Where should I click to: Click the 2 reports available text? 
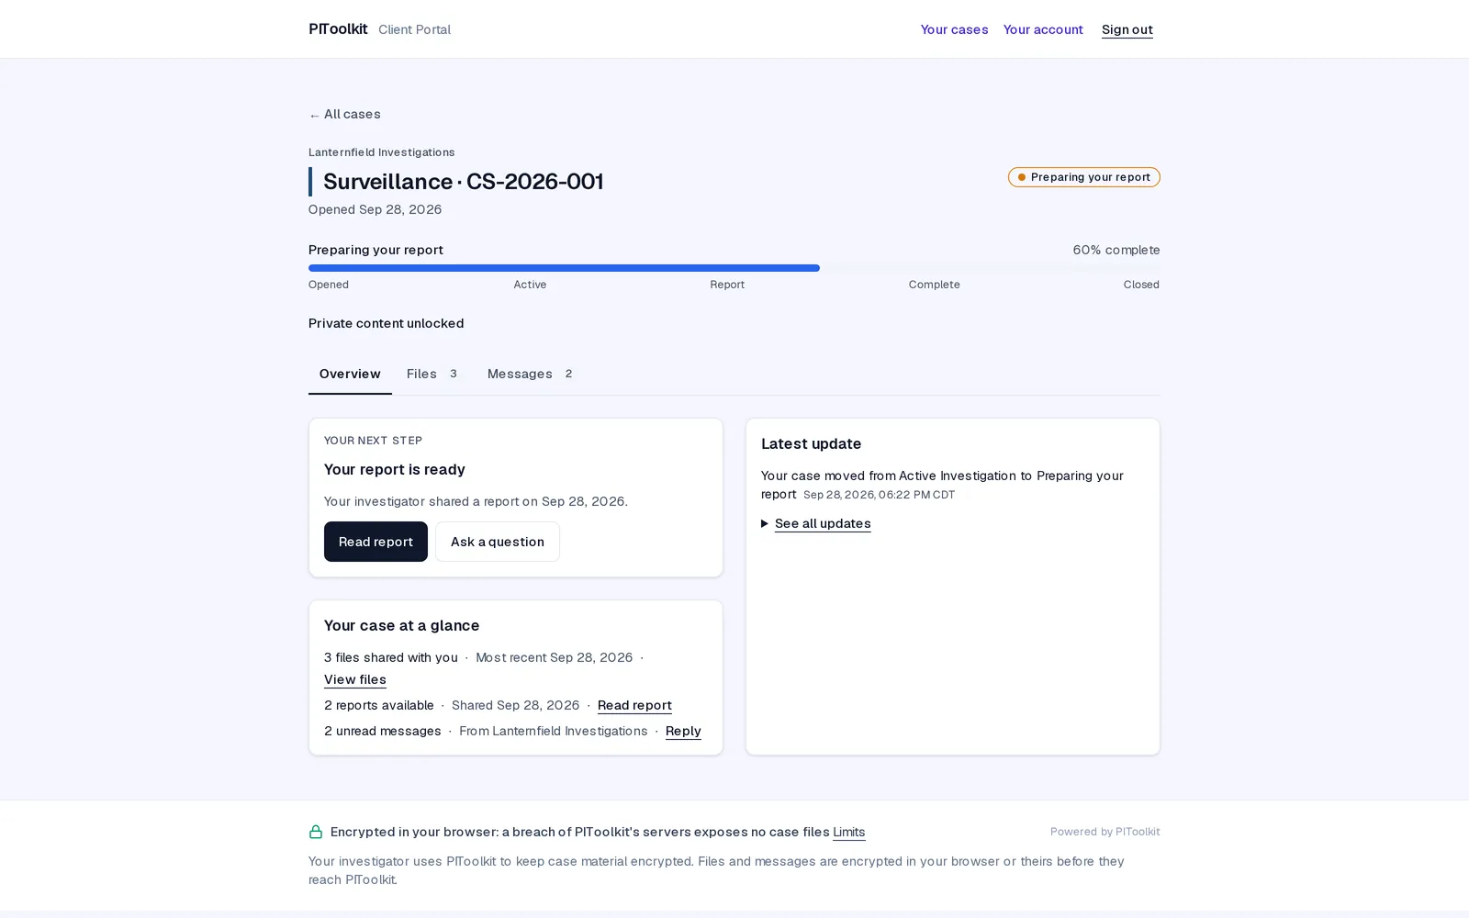[379, 705]
